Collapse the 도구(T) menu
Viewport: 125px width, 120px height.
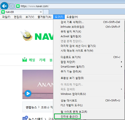tap(59, 17)
